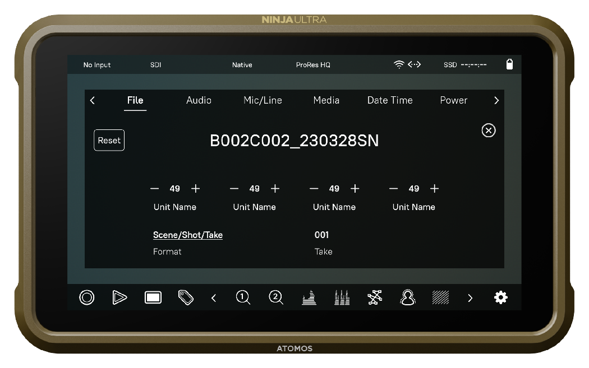Decrease first Unit Name value
This screenshot has height=368, width=589.
[x=154, y=189]
